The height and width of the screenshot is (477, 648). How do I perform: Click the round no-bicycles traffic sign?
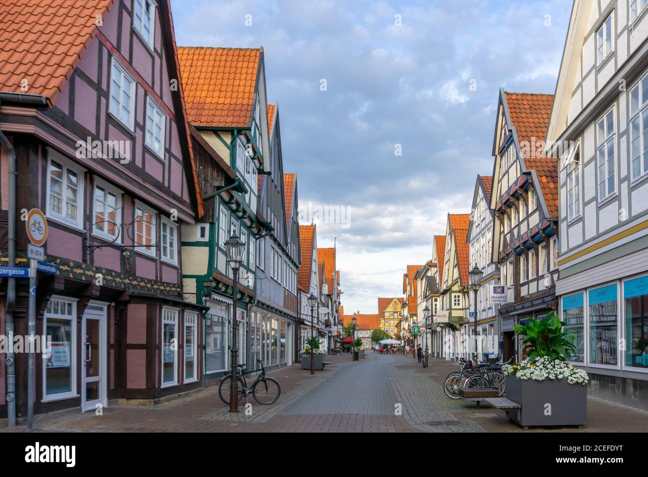(x=36, y=227)
